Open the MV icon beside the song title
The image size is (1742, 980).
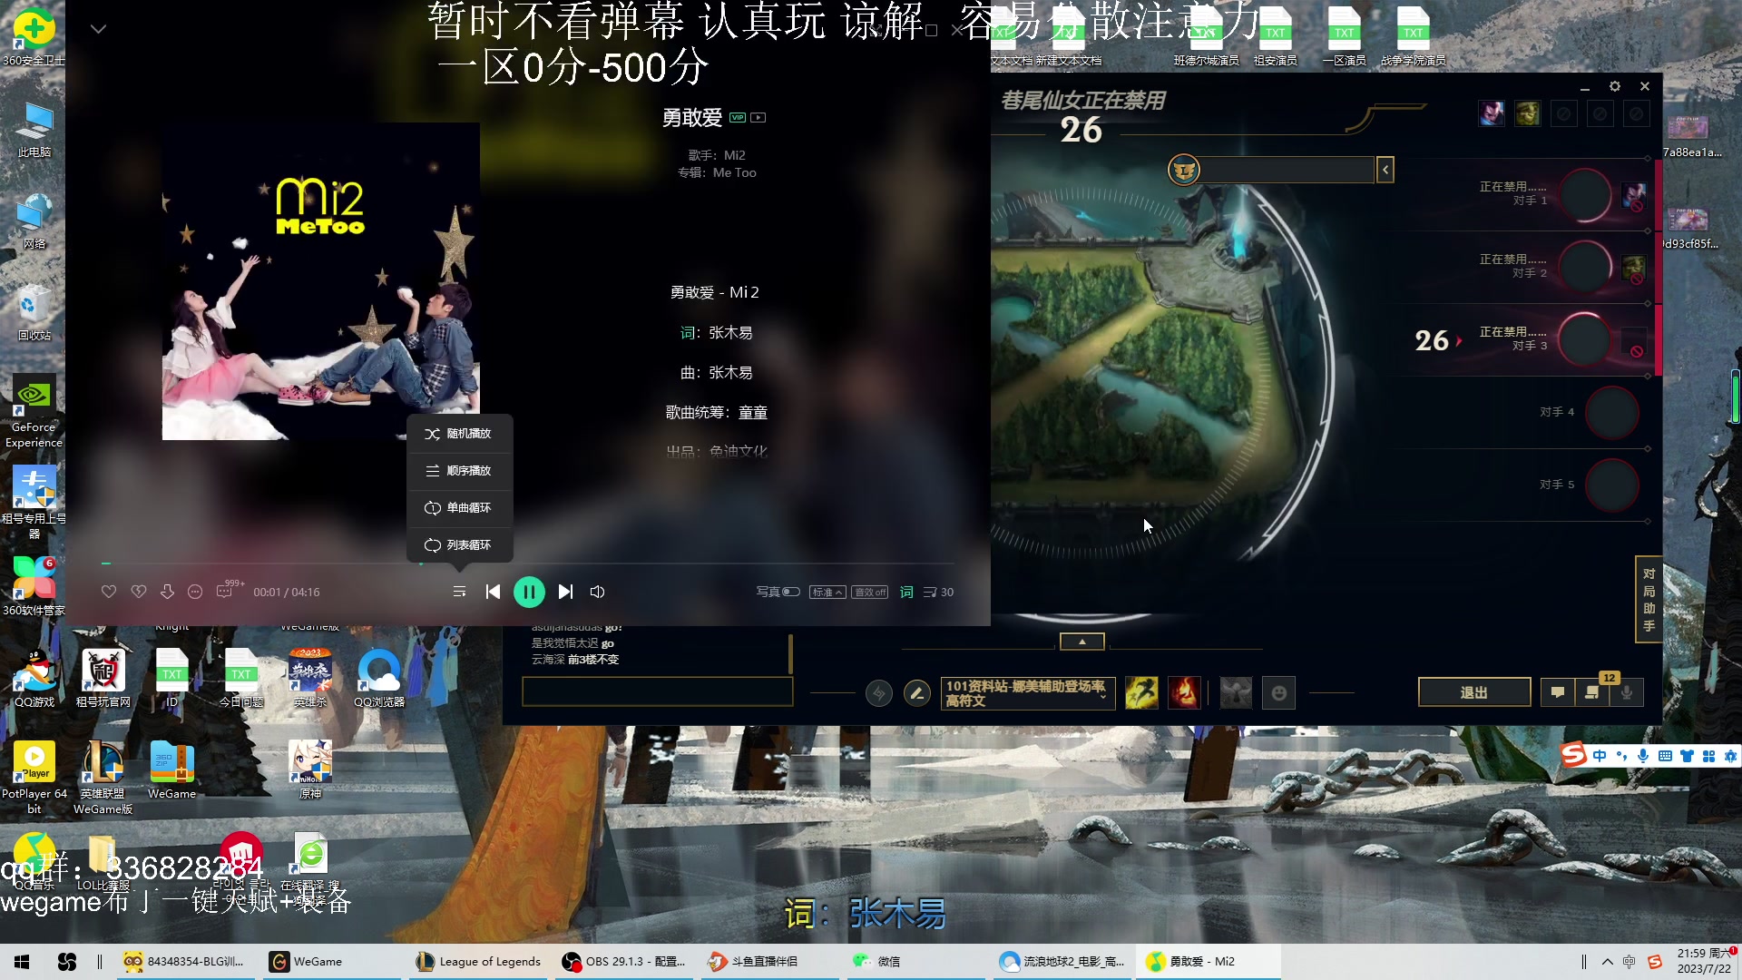[758, 117]
